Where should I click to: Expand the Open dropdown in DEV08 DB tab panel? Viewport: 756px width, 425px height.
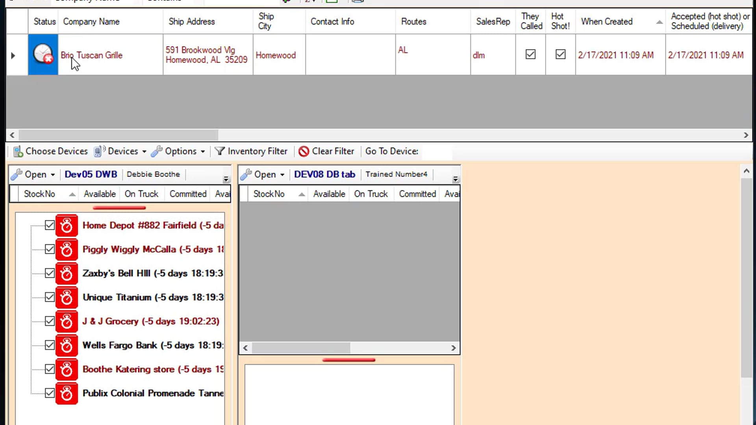(x=282, y=175)
